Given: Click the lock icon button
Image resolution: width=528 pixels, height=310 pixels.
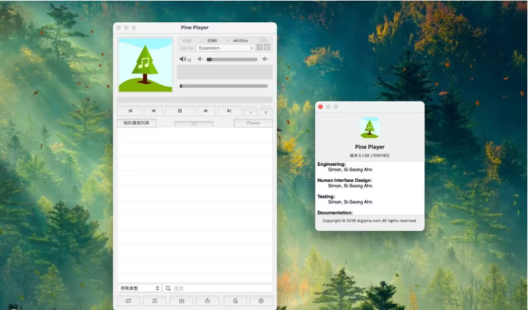Looking at the screenshot, I should pyautogui.click(x=235, y=301).
